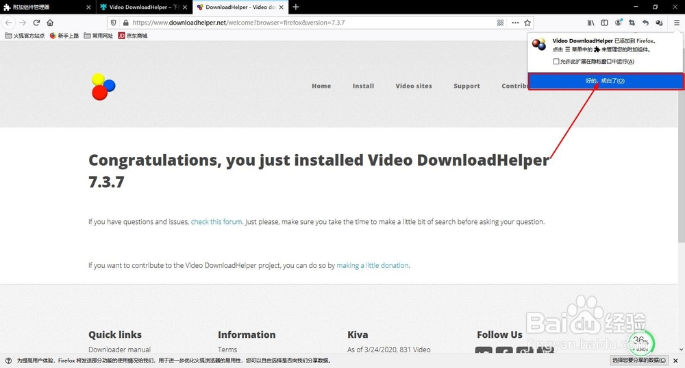
Task: Confirm popup with the blue 好的，明白了 button
Action: pos(606,81)
